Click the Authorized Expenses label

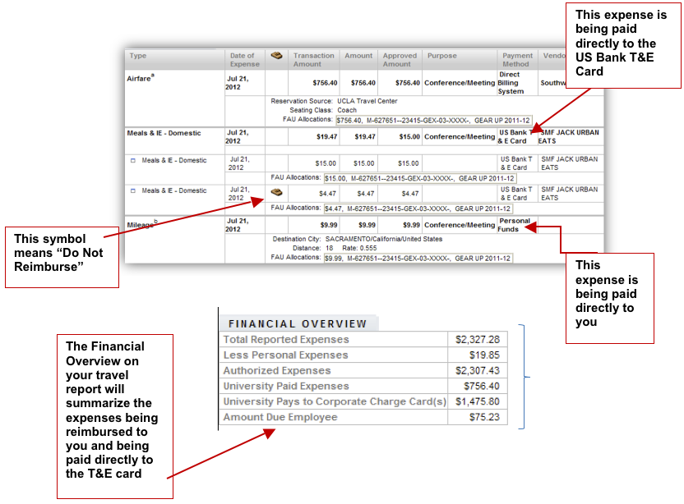point(277,371)
